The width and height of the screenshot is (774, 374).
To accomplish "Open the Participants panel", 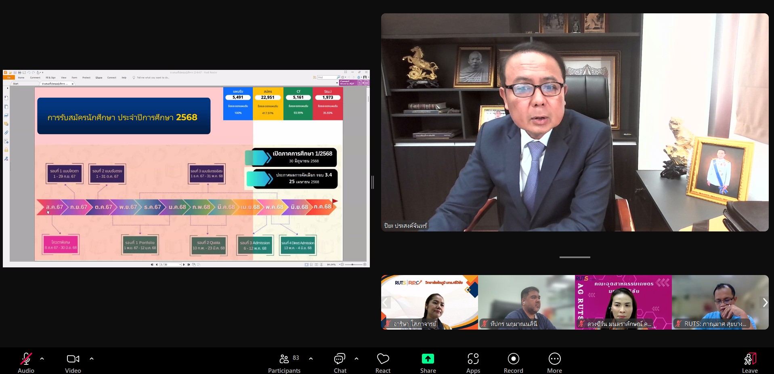I will pos(284,363).
